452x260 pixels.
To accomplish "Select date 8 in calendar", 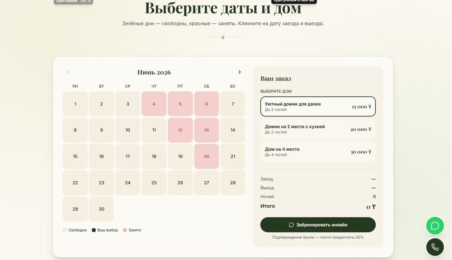I will point(75,130).
